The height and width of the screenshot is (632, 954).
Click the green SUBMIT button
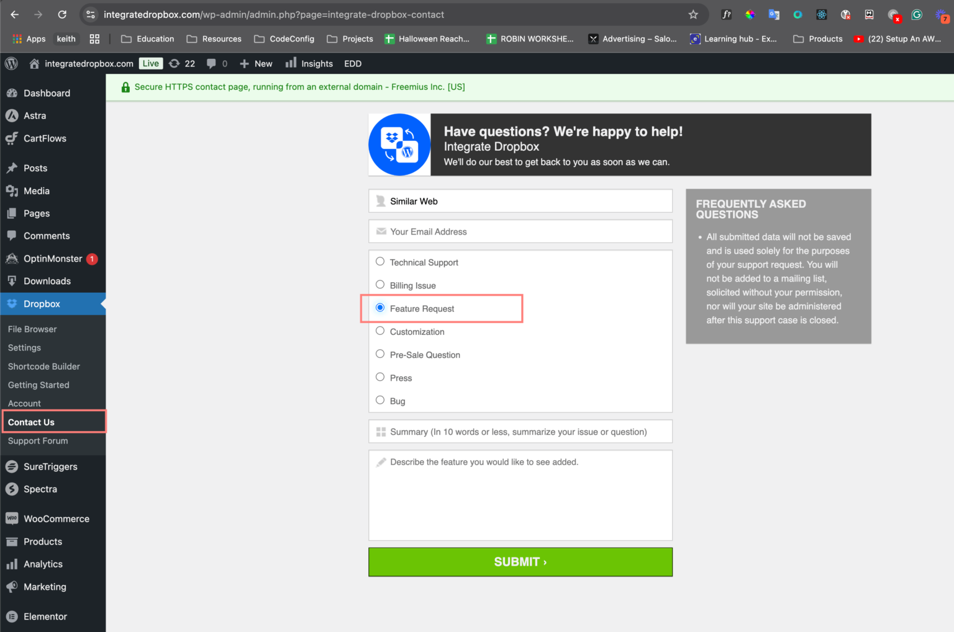[x=520, y=561]
